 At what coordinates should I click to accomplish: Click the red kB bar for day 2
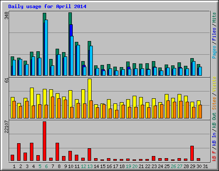(19, 152)
